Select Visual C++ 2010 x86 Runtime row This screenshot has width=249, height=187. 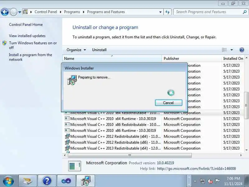(153, 130)
